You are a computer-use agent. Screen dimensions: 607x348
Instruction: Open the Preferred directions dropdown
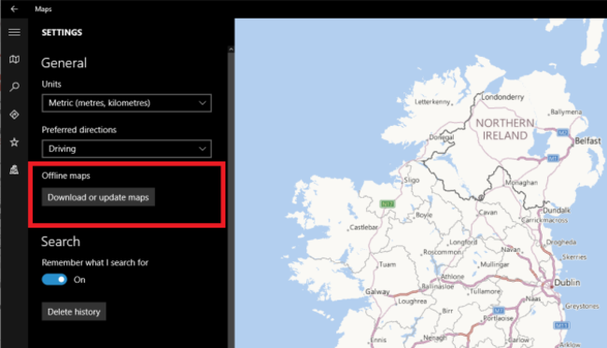127,148
